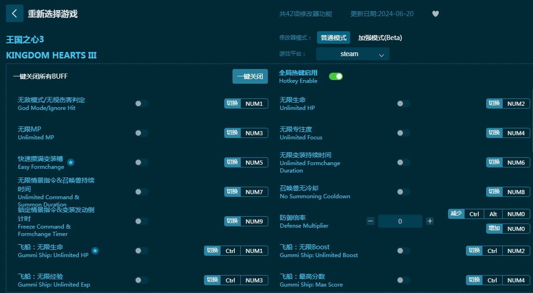This screenshot has width=533, height=293.
Task: Click the 王国之心3 game name
Action: 25,40
